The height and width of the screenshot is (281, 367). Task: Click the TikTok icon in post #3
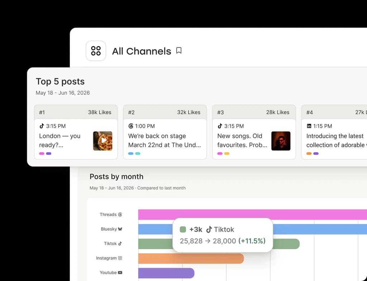coord(220,126)
